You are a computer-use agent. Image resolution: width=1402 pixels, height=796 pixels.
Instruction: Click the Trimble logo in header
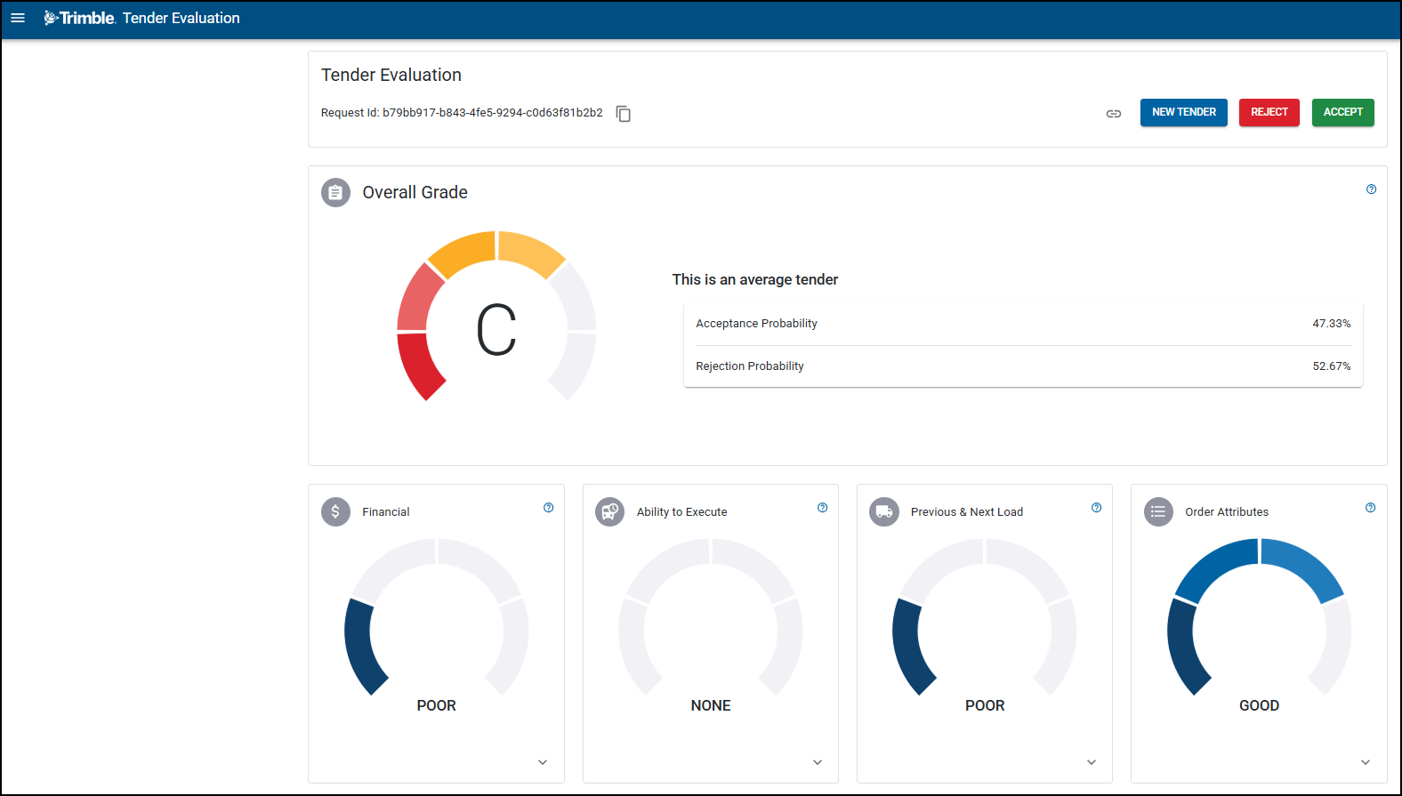click(80, 18)
